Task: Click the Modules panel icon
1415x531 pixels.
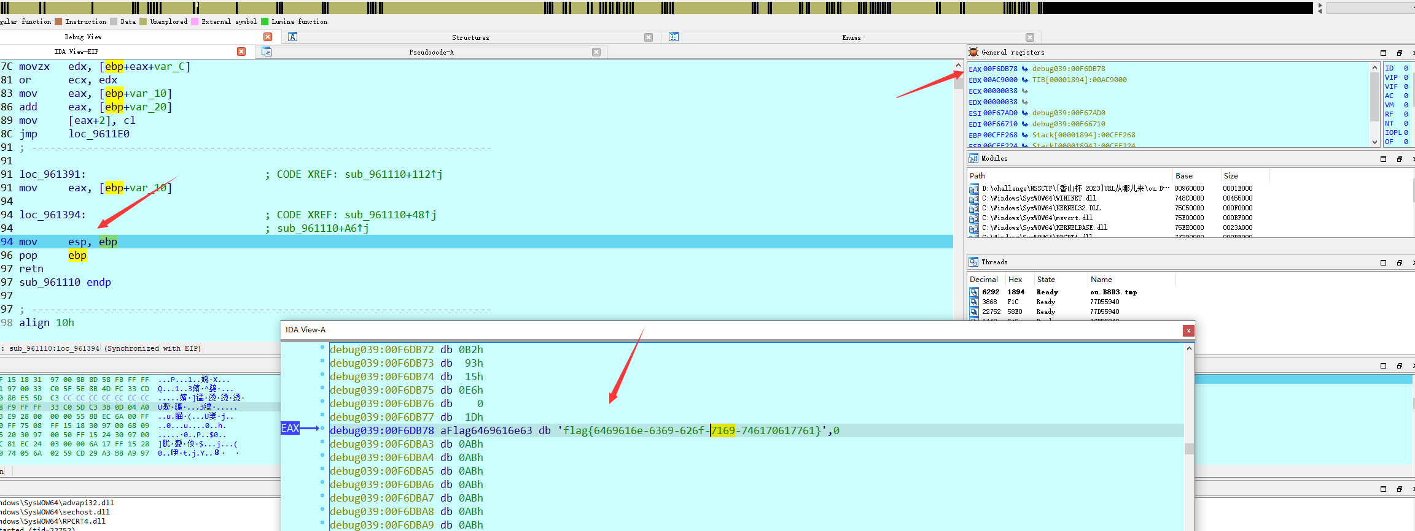Action: 973,158
